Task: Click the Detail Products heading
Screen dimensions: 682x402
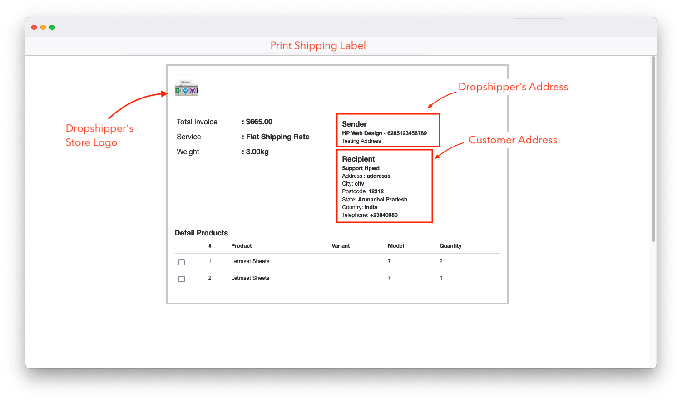Action: [201, 233]
